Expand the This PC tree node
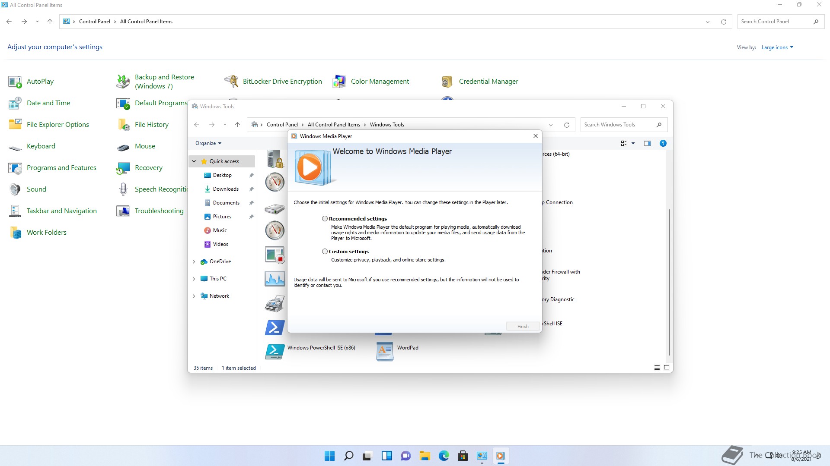Image resolution: width=830 pixels, height=466 pixels. 194,279
